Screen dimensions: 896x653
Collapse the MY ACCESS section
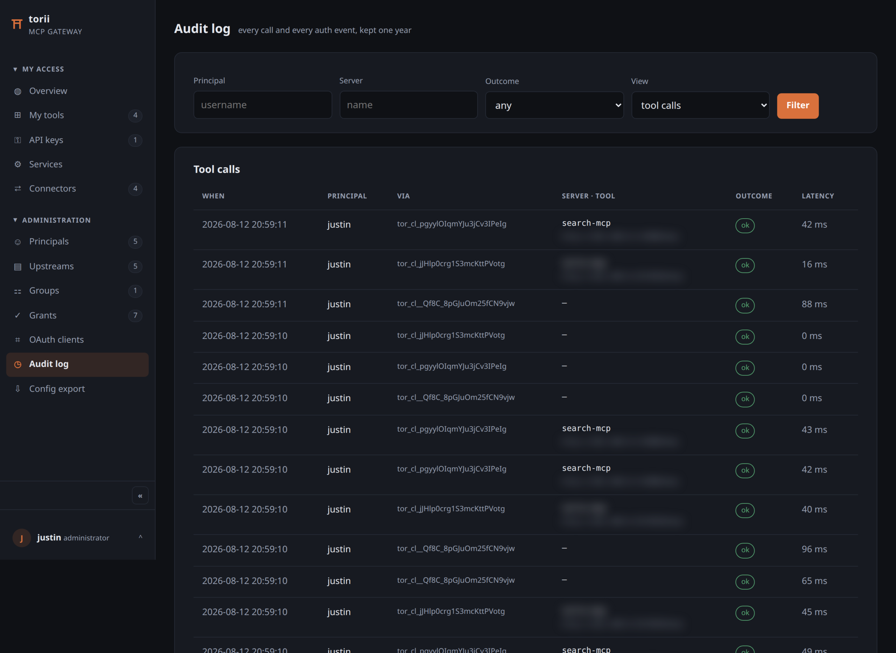click(x=39, y=69)
